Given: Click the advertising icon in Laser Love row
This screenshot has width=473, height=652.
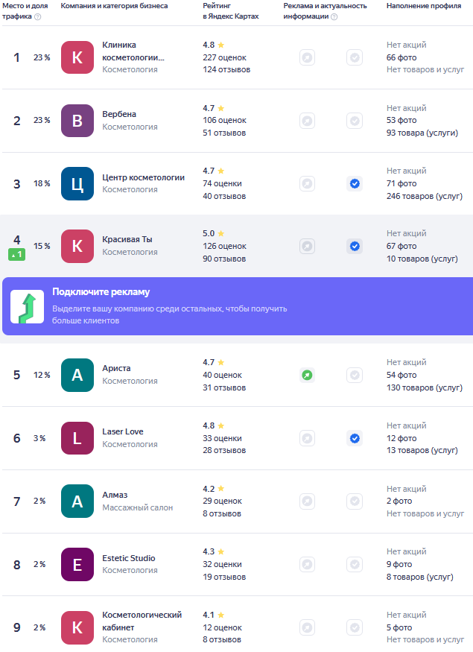Looking at the screenshot, I should point(307,438).
